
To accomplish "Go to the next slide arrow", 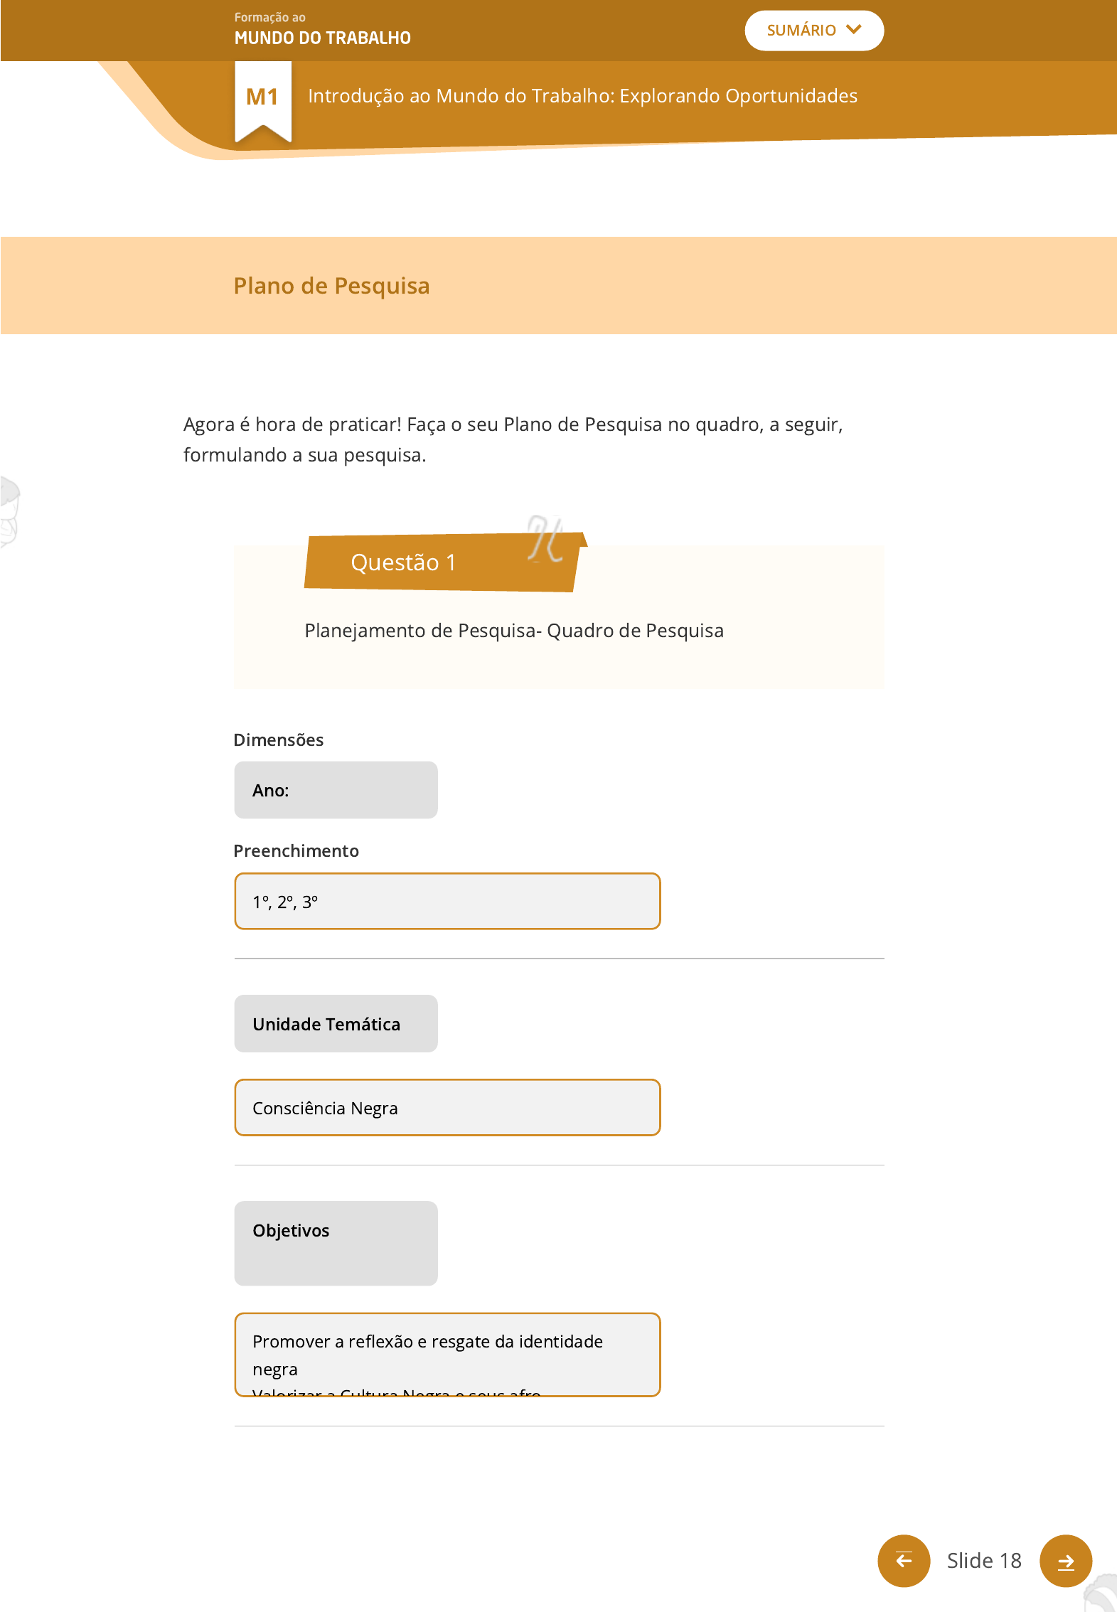I will click(1065, 1560).
